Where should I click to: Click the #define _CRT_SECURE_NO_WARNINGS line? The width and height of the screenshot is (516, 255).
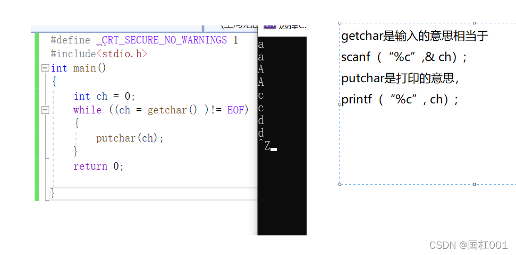144,40
